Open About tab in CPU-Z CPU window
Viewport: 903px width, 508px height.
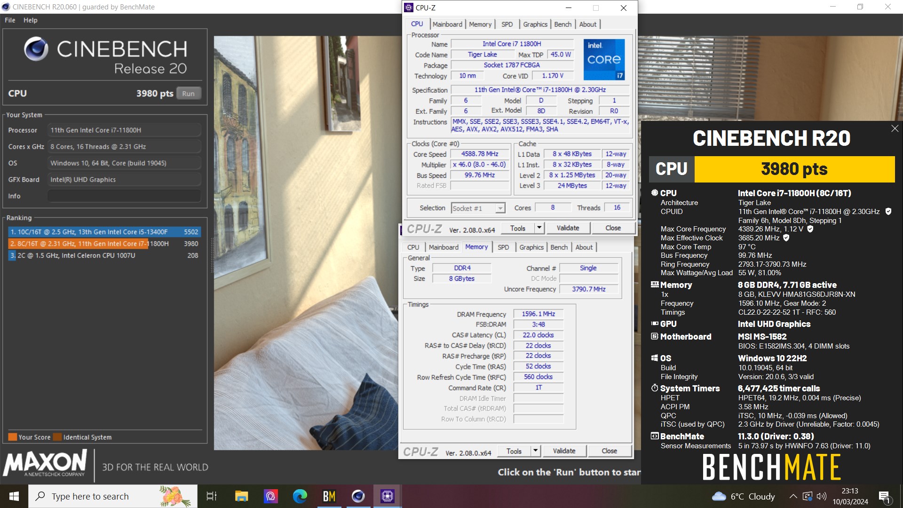[588, 24]
